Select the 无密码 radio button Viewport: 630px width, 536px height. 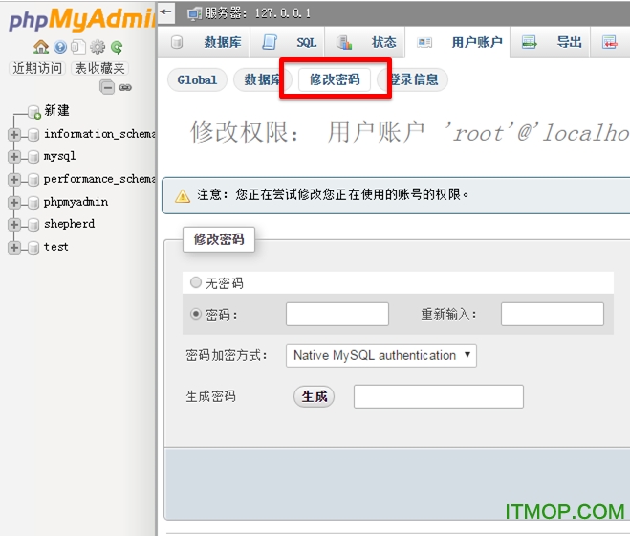click(x=196, y=282)
